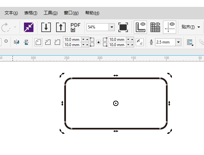Expand the 贴齐 snap-to dropdown
Viewport: 204px width, 155px height.
198,27
